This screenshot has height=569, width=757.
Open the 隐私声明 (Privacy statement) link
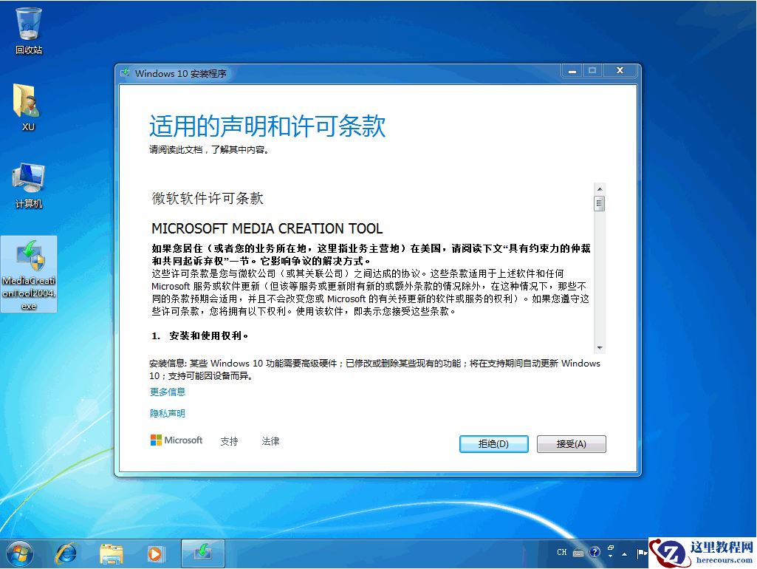pyautogui.click(x=167, y=413)
